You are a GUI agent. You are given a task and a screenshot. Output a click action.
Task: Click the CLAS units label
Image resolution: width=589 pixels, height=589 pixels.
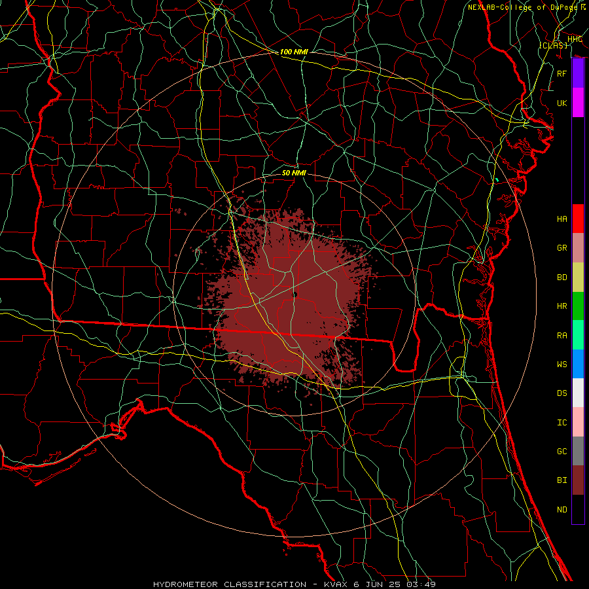(553, 45)
